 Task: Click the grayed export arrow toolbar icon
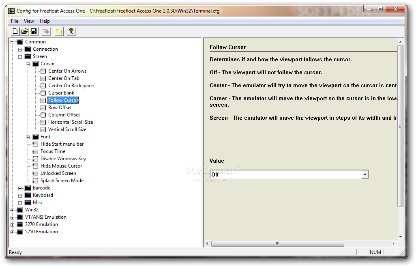pyautogui.click(x=46, y=32)
